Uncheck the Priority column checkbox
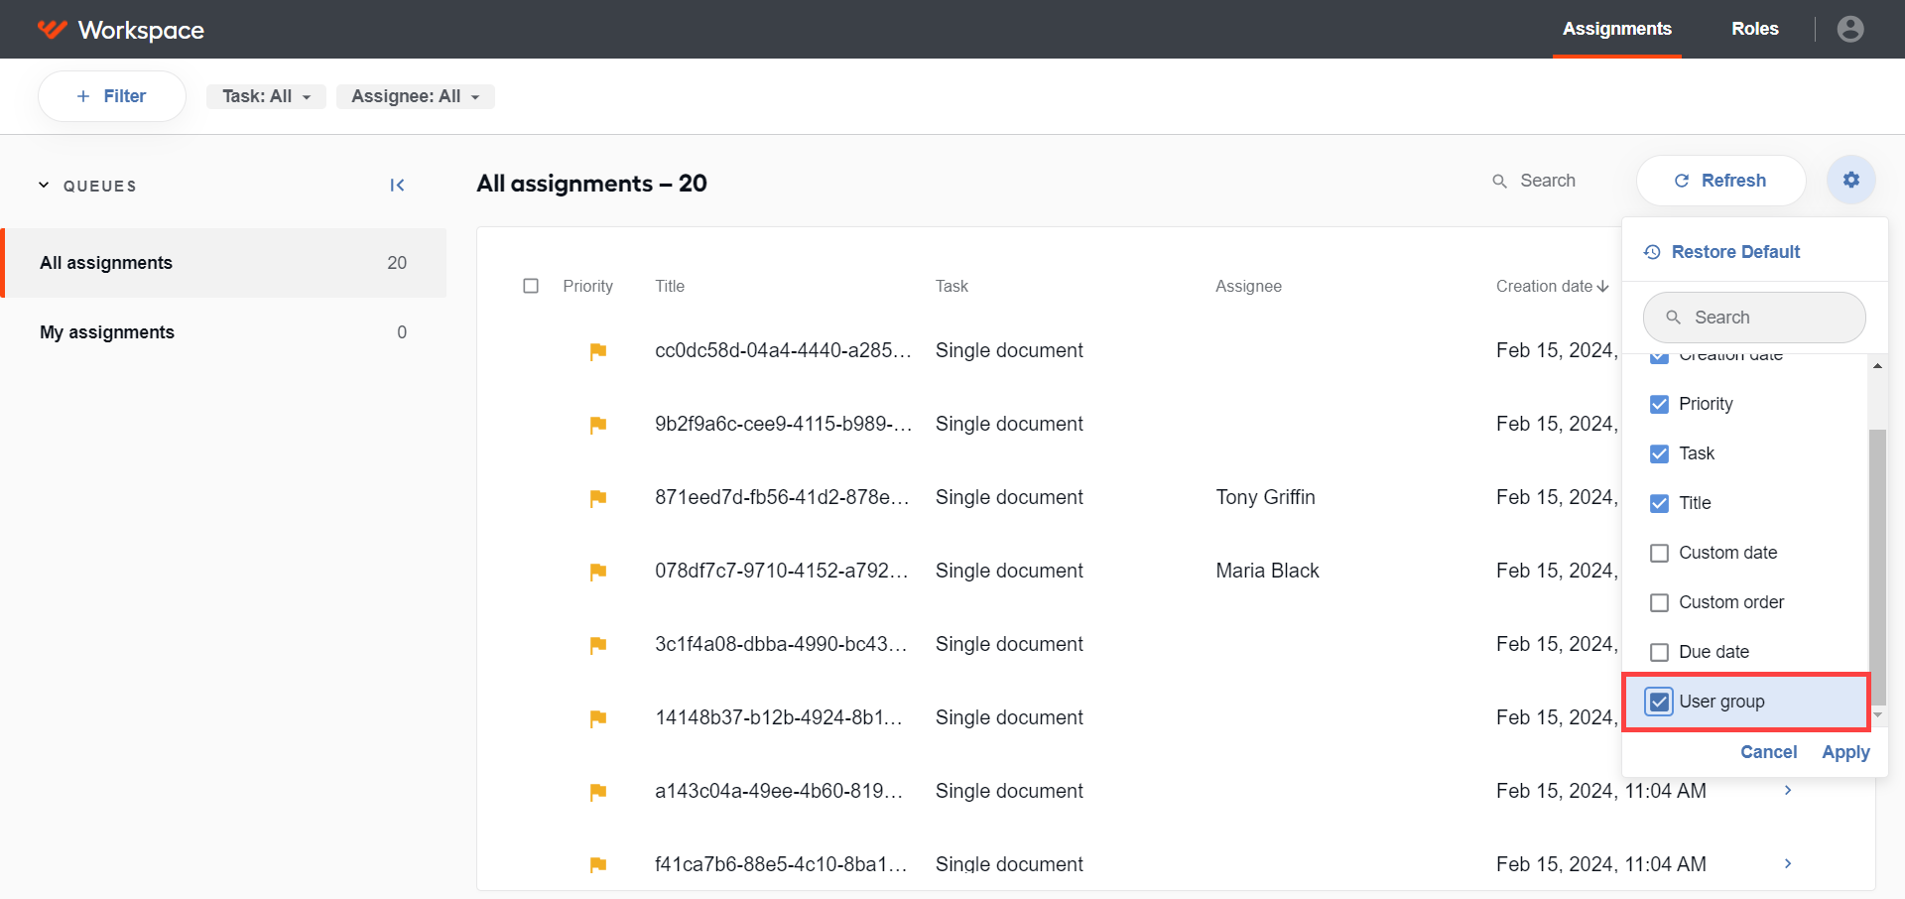 coord(1659,404)
